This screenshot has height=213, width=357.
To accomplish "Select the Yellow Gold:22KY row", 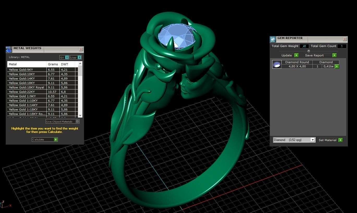I will [x=43, y=92].
